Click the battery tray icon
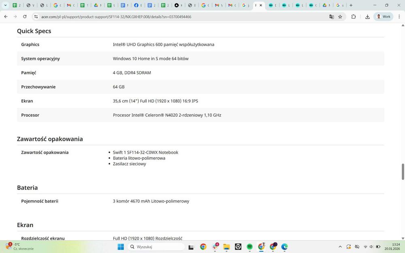This screenshot has height=253, width=405. (378, 247)
